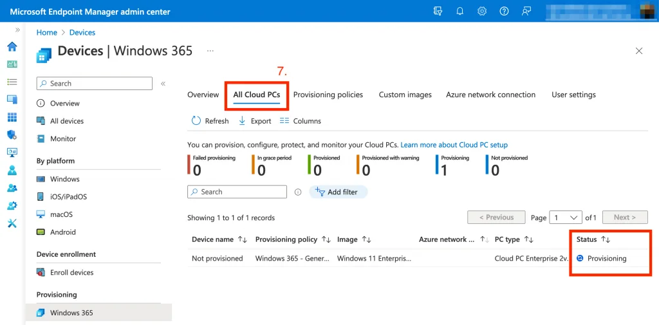Click the Home icon in left rail
This screenshot has height=325, width=659.
(x=12, y=46)
